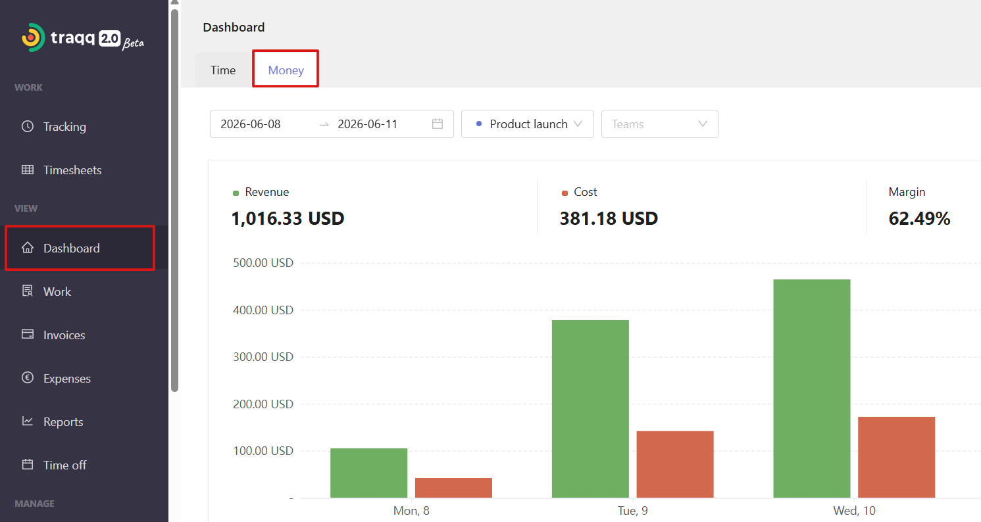
Task: Toggle the Revenue legend series
Action: click(x=261, y=192)
